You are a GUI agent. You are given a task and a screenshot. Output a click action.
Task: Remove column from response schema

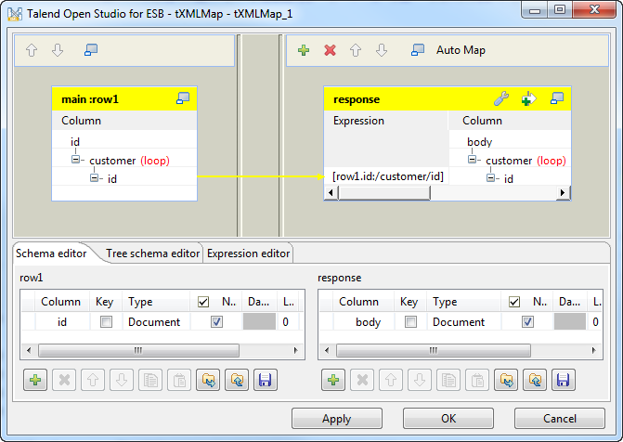pyautogui.click(x=362, y=380)
